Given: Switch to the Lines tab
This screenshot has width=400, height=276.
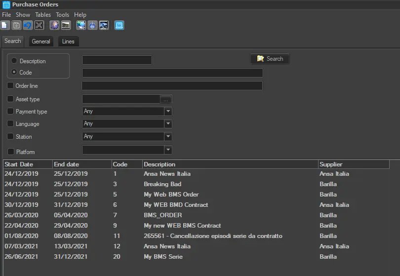Looking at the screenshot, I should [x=68, y=41].
